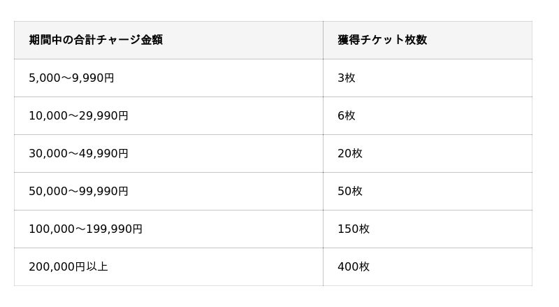The height and width of the screenshot is (307, 559).
Task: Click the 30,000 lower bound amount
Action: click(x=47, y=153)
